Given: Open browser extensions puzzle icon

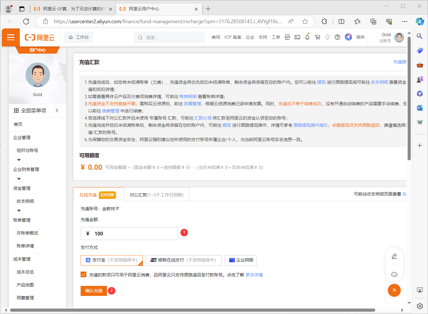Looking at the screenshot, I should (x=324, y=22).
